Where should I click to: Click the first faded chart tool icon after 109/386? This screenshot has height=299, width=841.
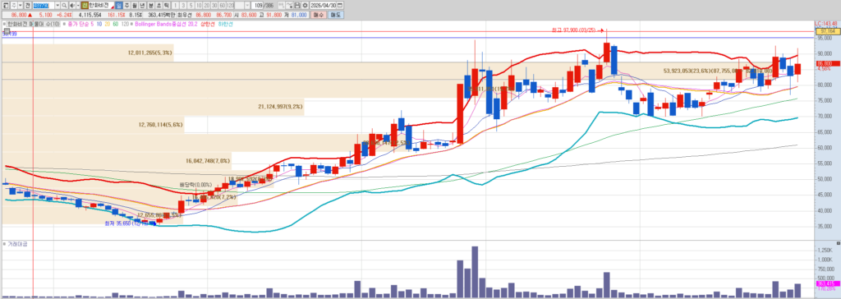282,5
